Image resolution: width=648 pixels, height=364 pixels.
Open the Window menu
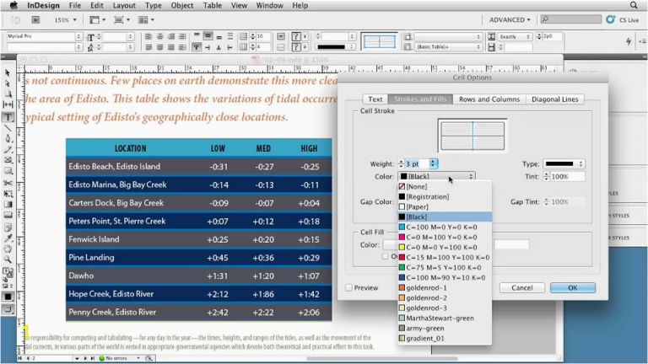tap(269, 5)
